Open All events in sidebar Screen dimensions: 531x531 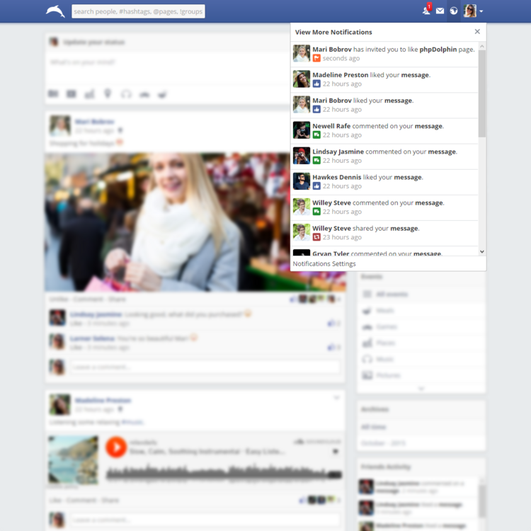point(421,294)
